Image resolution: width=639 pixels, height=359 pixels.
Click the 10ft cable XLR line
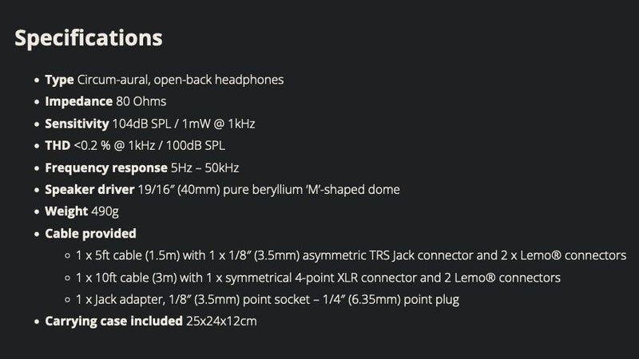(x=318, y=278)
